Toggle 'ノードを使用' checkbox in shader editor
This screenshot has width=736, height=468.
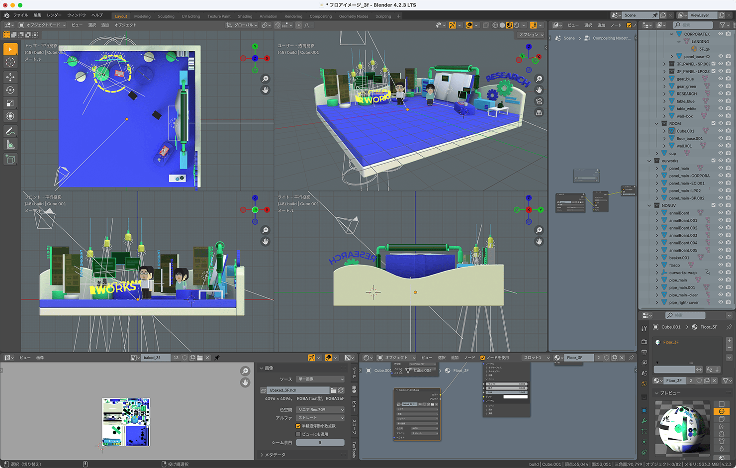pos(482,358)
